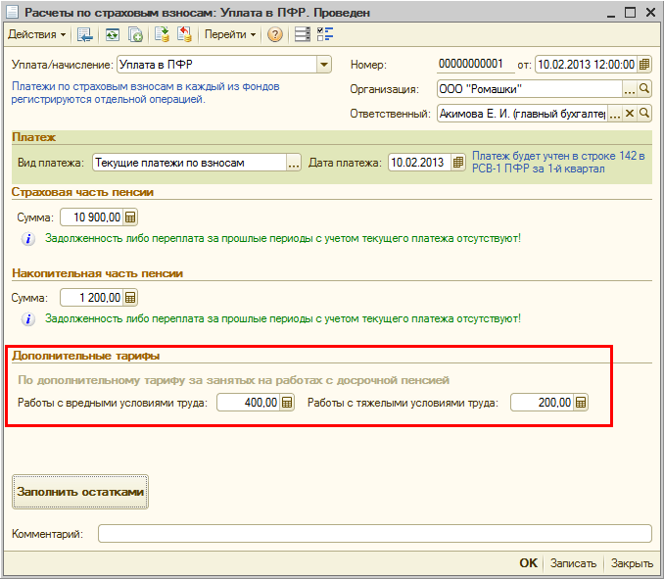Click the Ответственный field Акимова Е. И.
This screenshot has height=579, width=664.
tap(522, 114)
